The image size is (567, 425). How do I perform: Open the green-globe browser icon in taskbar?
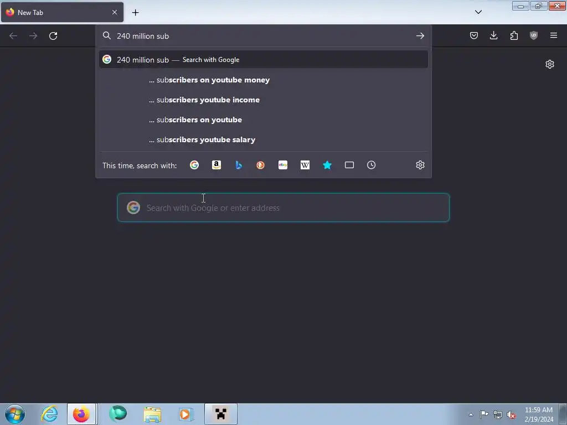coord(118,414)
